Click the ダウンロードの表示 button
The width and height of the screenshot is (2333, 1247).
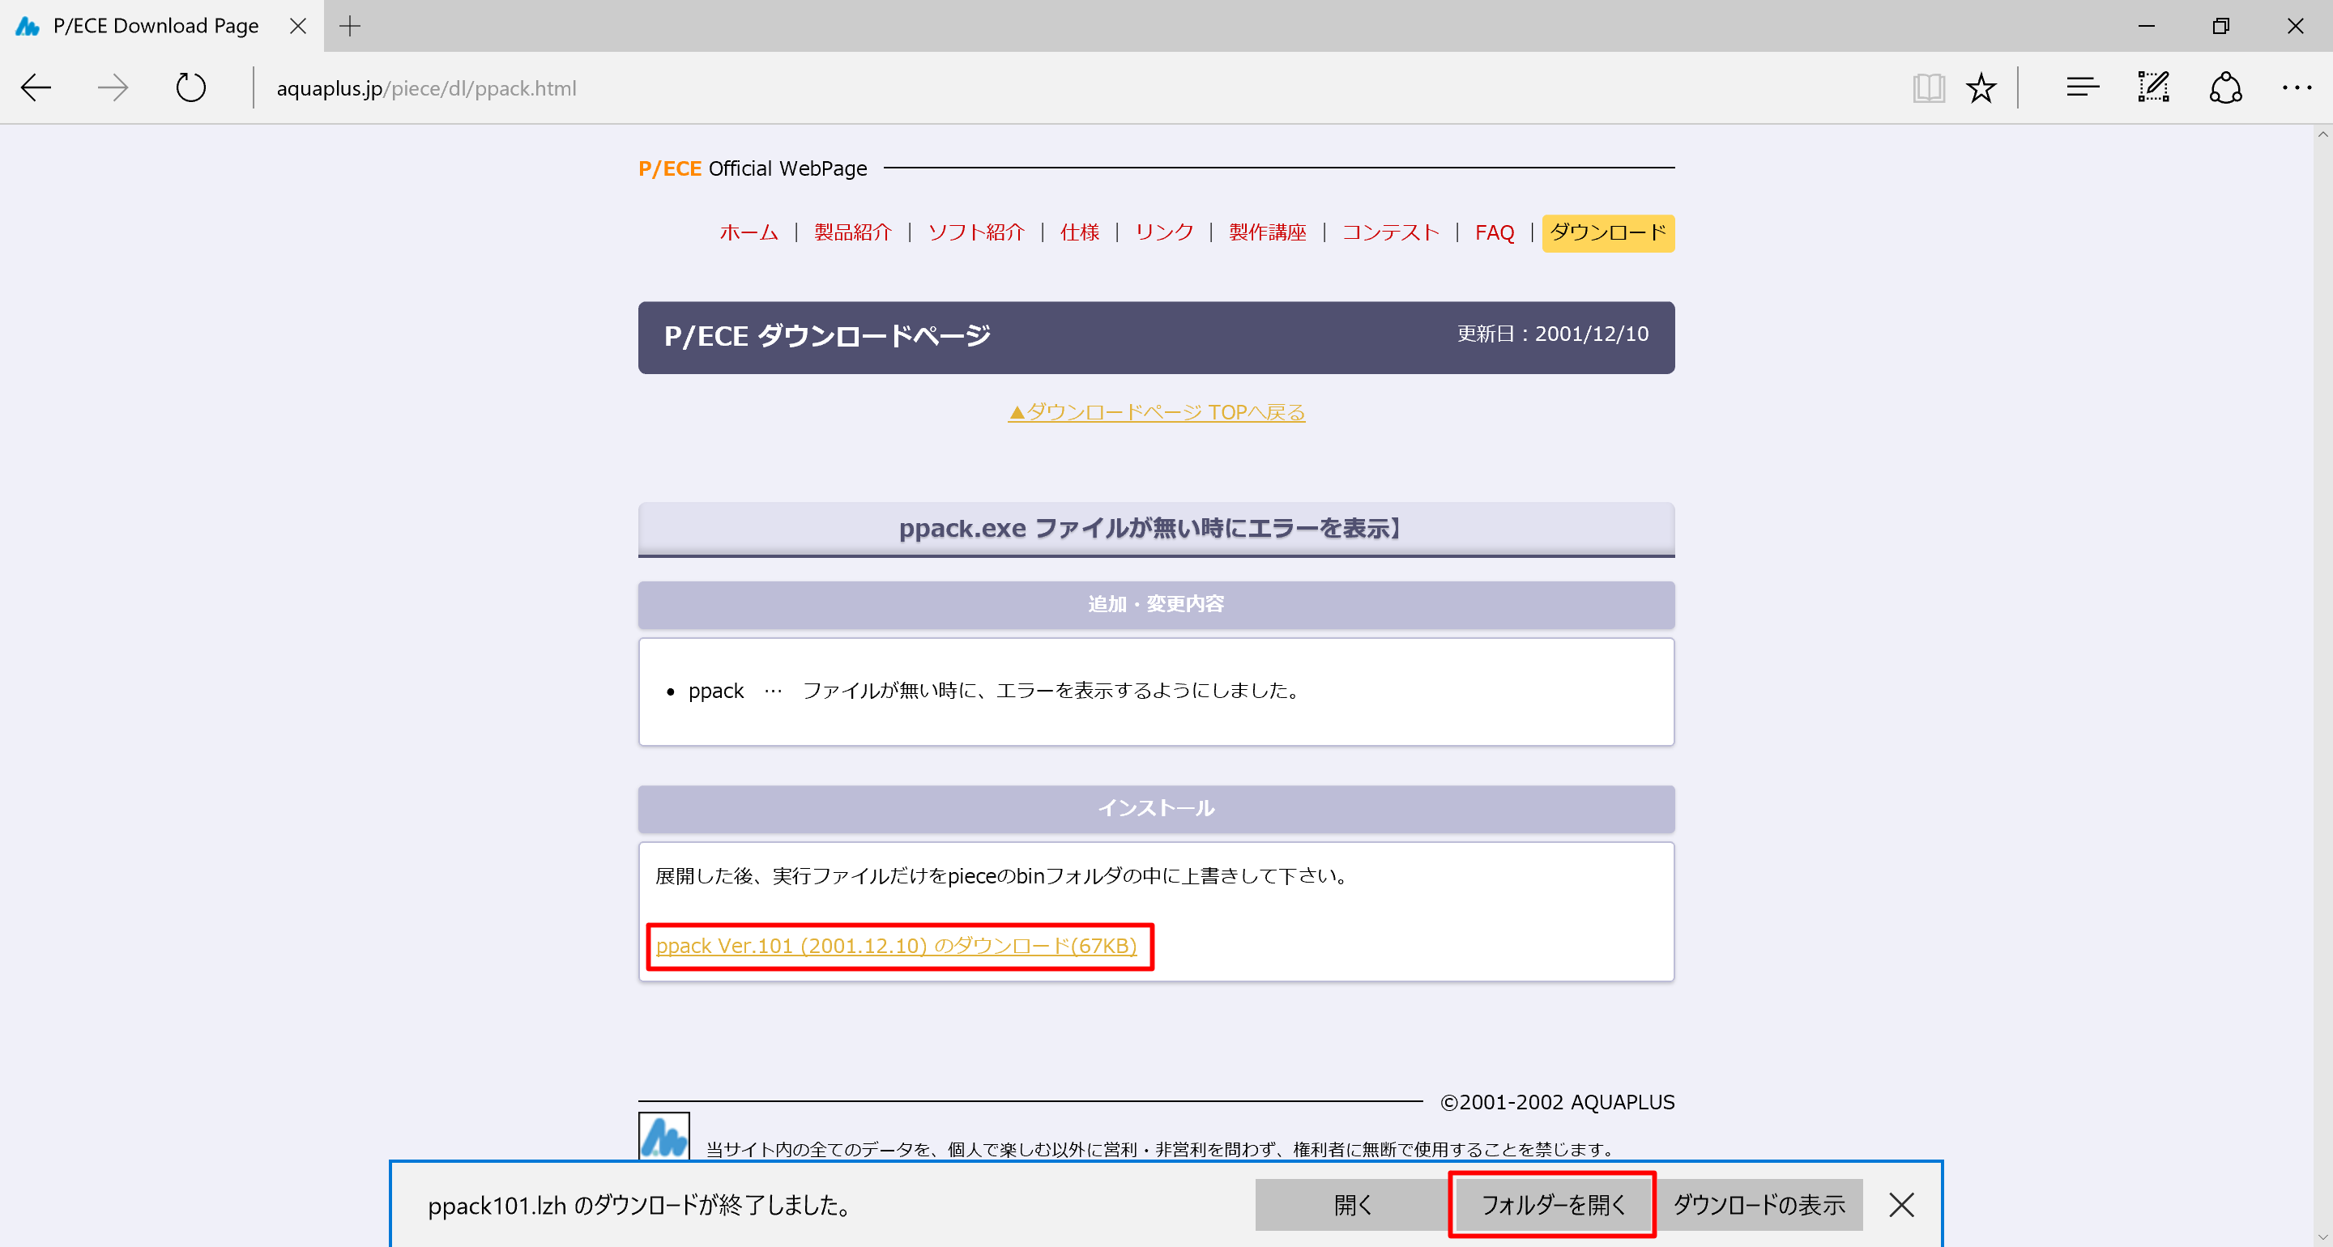click(x=1759, y=1204)
